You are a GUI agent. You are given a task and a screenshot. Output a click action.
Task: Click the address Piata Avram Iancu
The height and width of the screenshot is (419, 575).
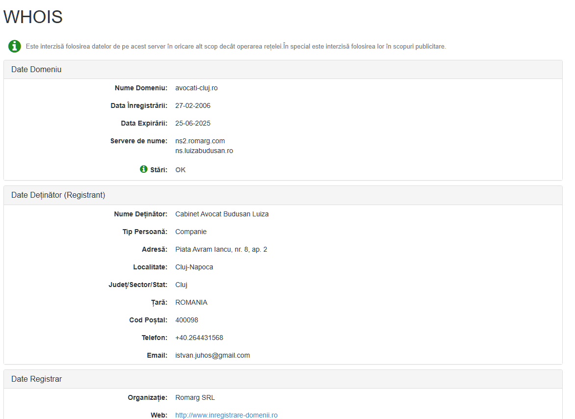221,250
